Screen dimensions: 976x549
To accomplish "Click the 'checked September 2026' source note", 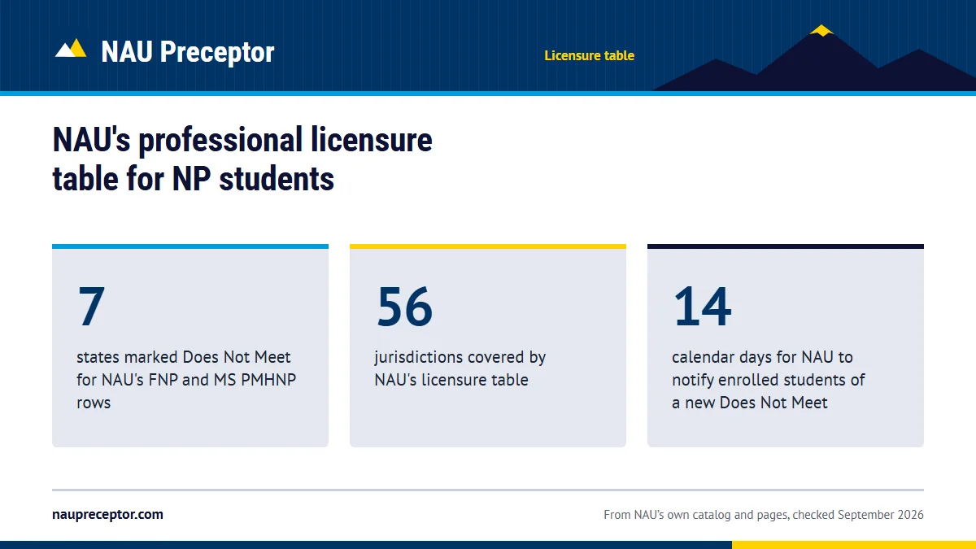I will tap(763, 515).
